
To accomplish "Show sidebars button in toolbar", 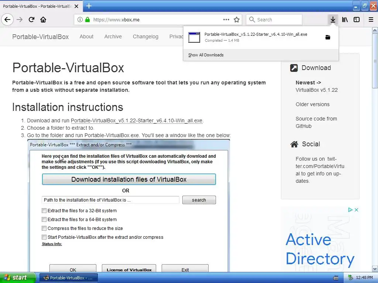I will [x=357, y=20].
